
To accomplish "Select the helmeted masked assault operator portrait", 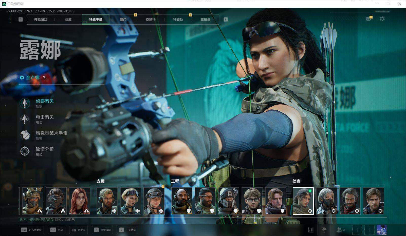I will 33,201.
